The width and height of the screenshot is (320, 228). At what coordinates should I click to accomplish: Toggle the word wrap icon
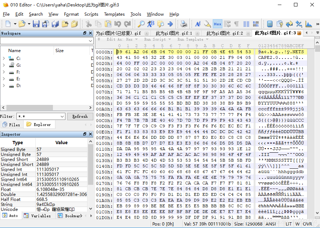[227, 24]
